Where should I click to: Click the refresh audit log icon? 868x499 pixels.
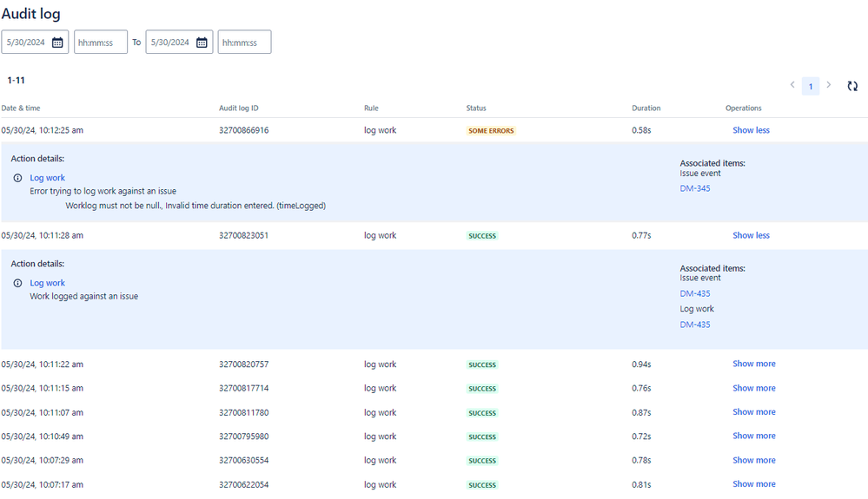[x=852, y=86]
